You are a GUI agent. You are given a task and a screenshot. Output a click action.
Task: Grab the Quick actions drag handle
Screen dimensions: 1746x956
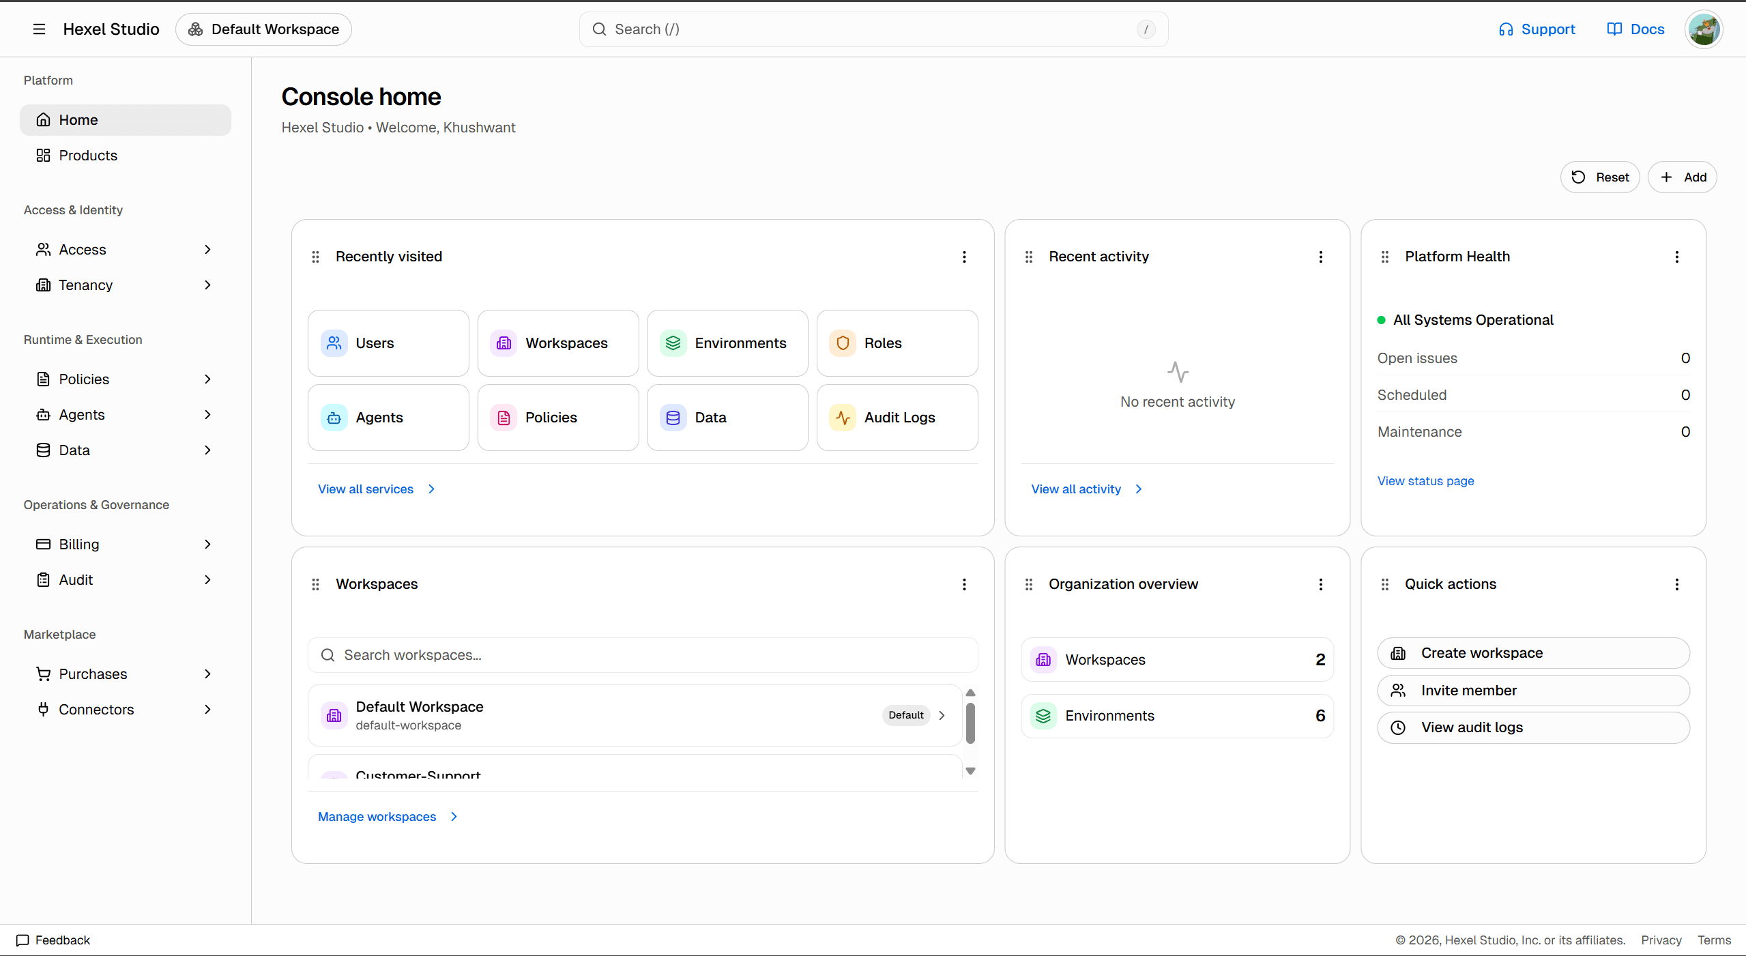[1384, 584]
